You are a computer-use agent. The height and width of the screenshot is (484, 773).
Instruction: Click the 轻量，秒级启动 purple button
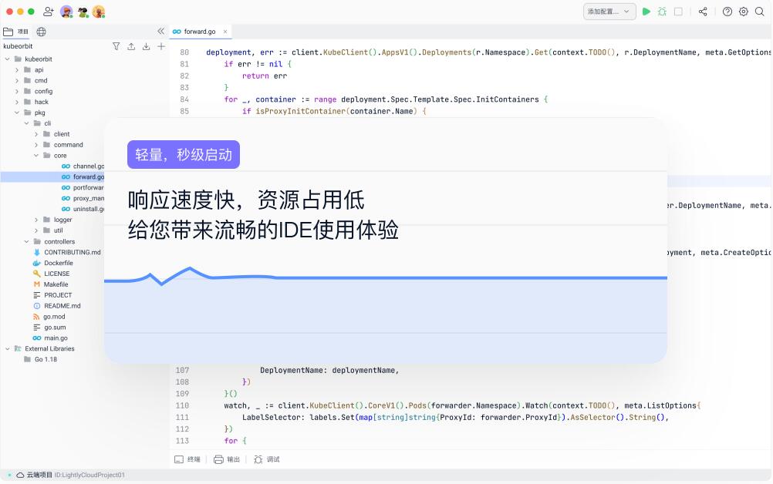pyautogui.click(x=184, y=155)
